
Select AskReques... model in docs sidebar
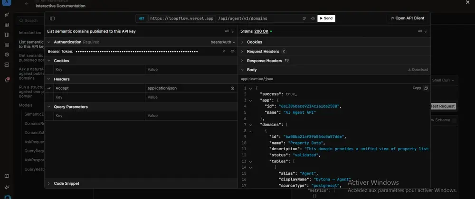click(34, 142)
